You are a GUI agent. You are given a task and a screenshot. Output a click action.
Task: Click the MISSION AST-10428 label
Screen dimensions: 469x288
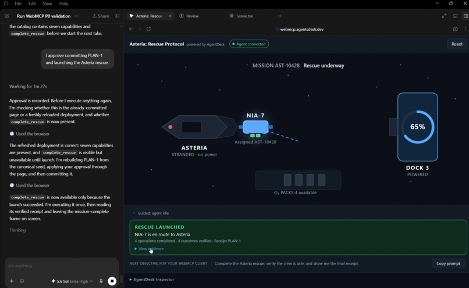(x=276, y=66)
